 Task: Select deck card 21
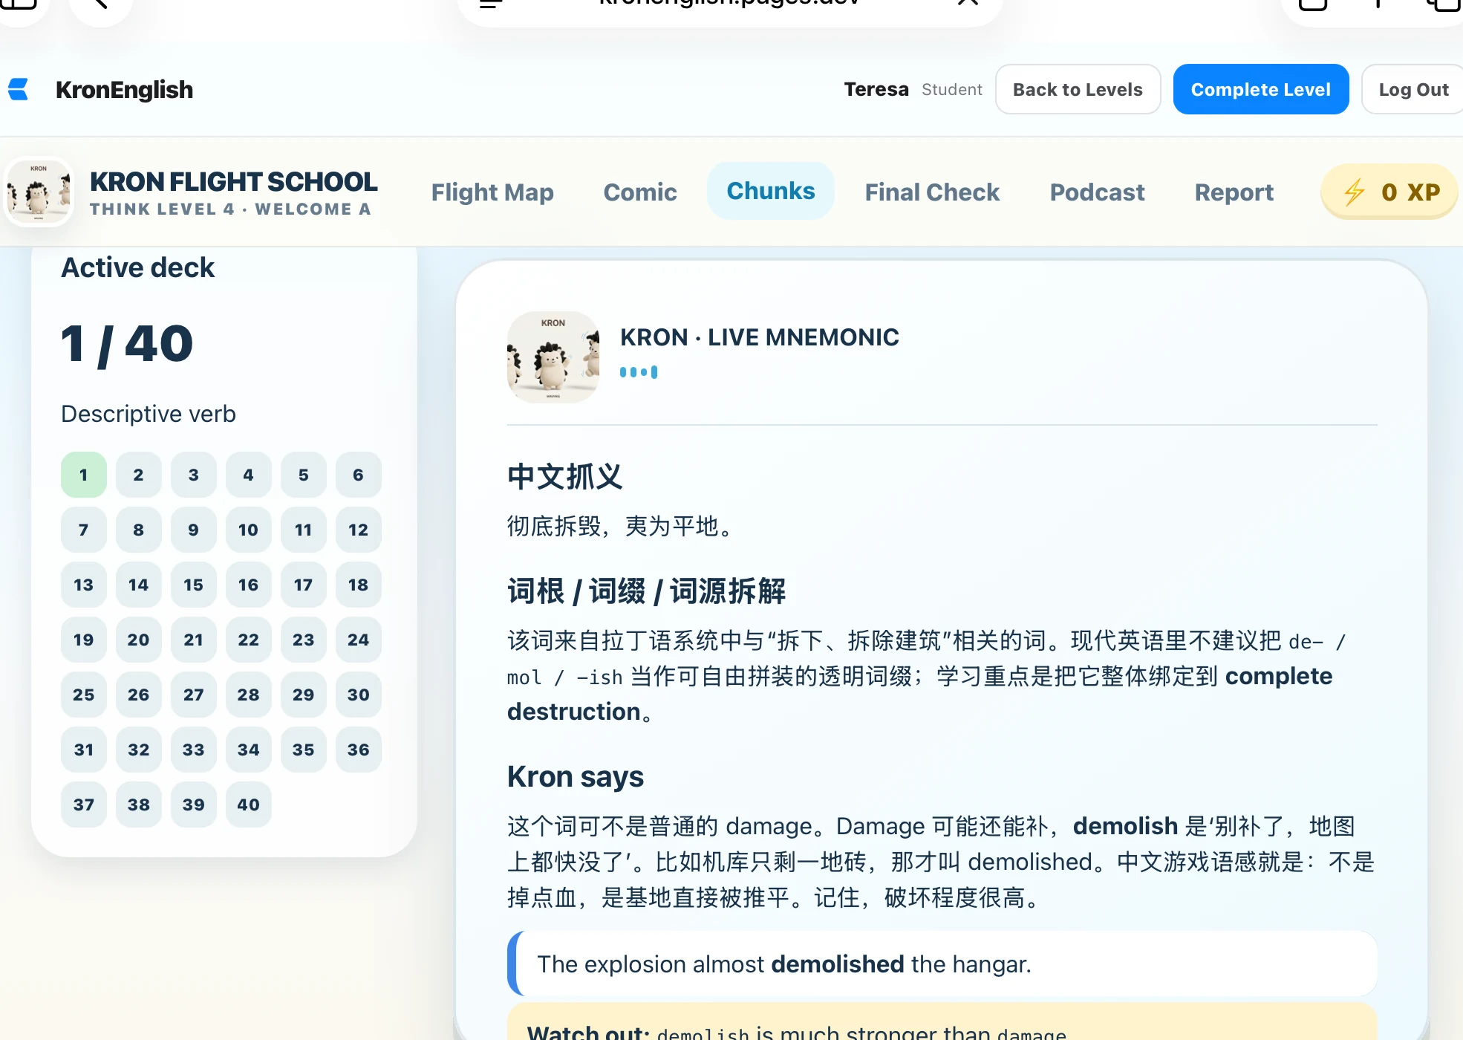pyautogui.click(x=194, y=640)
